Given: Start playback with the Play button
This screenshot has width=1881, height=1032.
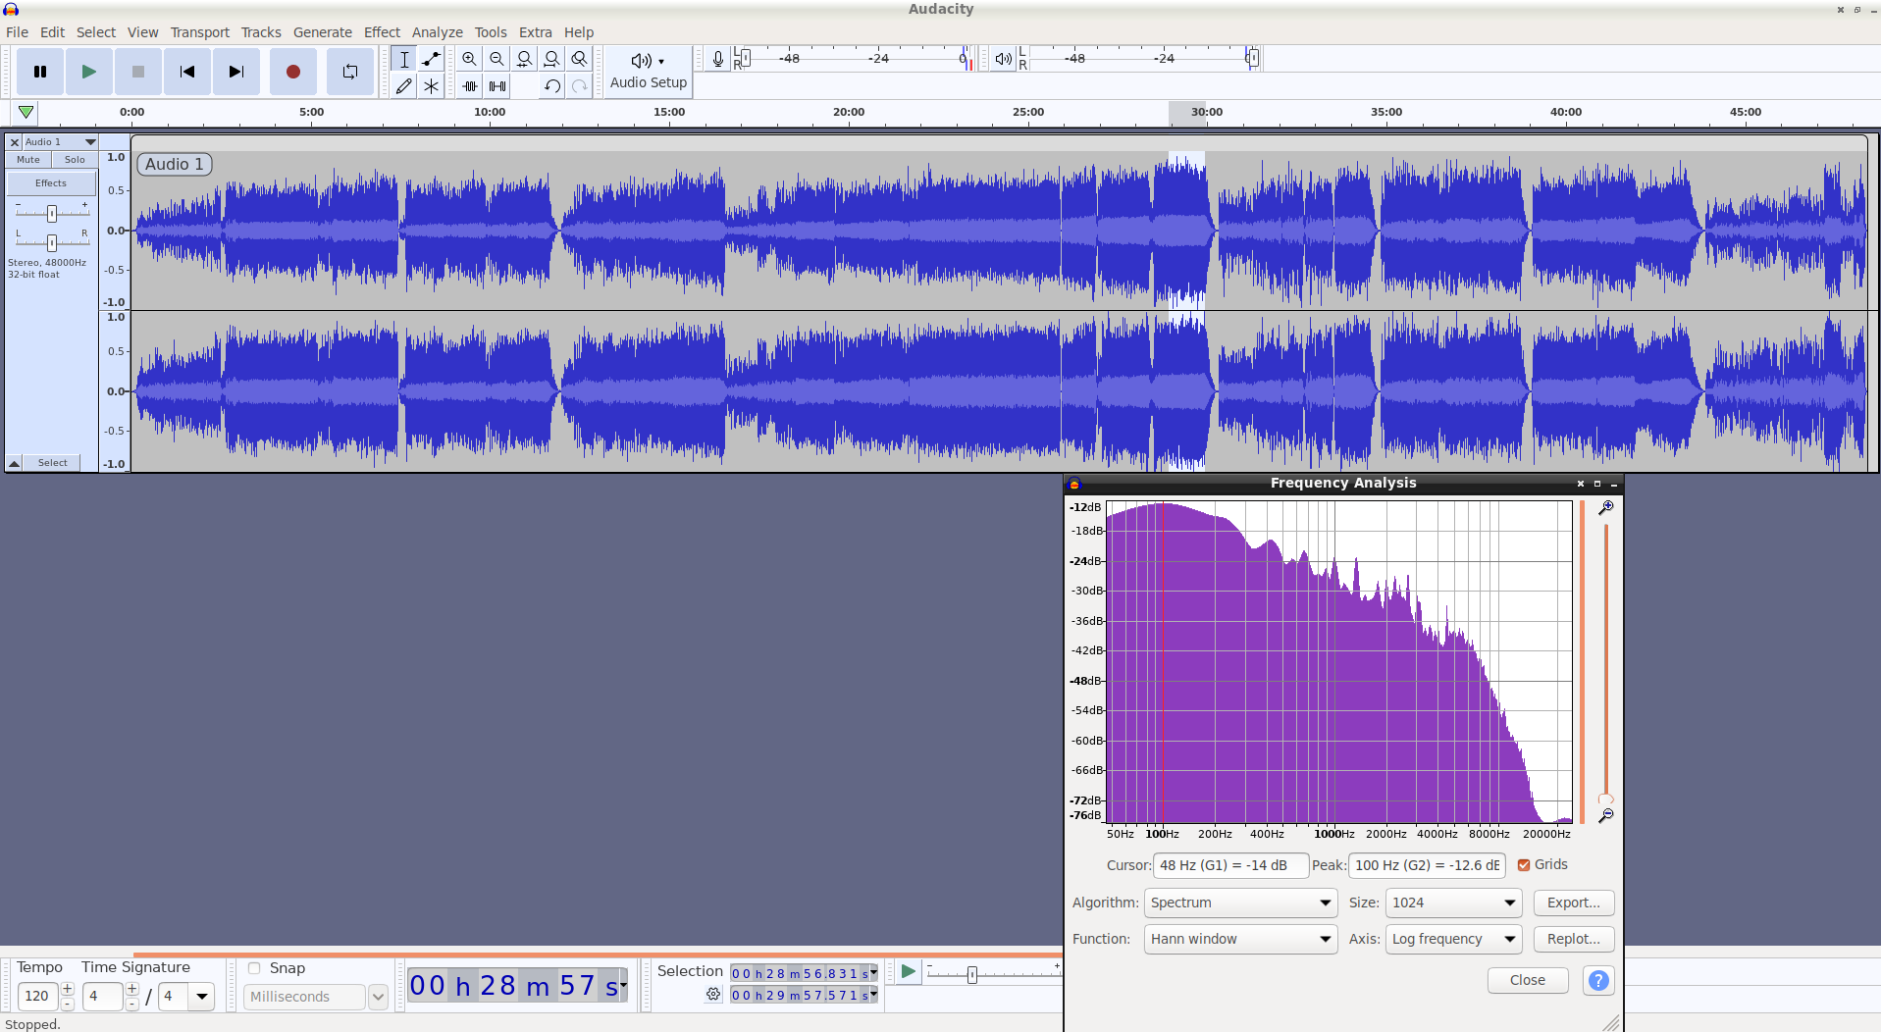Looking at the screenshot, I should [x=89, y=72].
